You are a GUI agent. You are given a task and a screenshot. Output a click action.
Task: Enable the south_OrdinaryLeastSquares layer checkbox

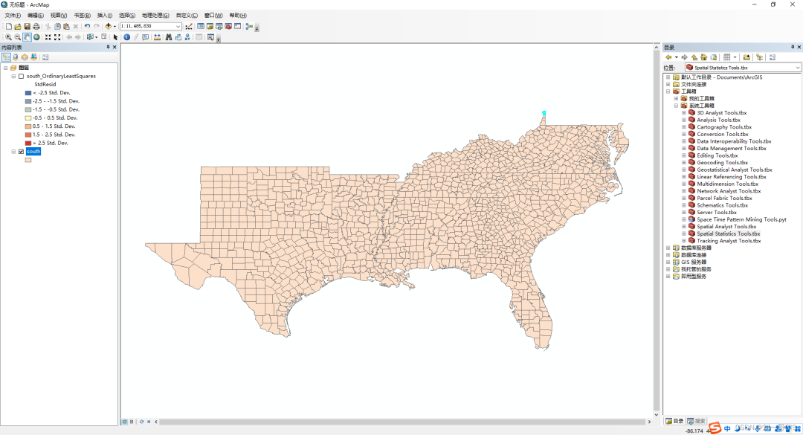pyautogui.click(x=21, y=76)
